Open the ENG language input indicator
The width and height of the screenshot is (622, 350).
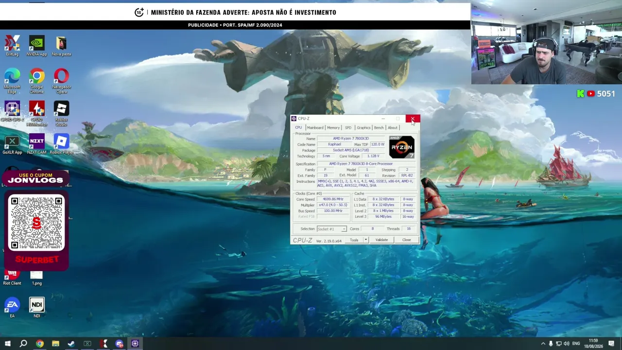click(576, 344)
